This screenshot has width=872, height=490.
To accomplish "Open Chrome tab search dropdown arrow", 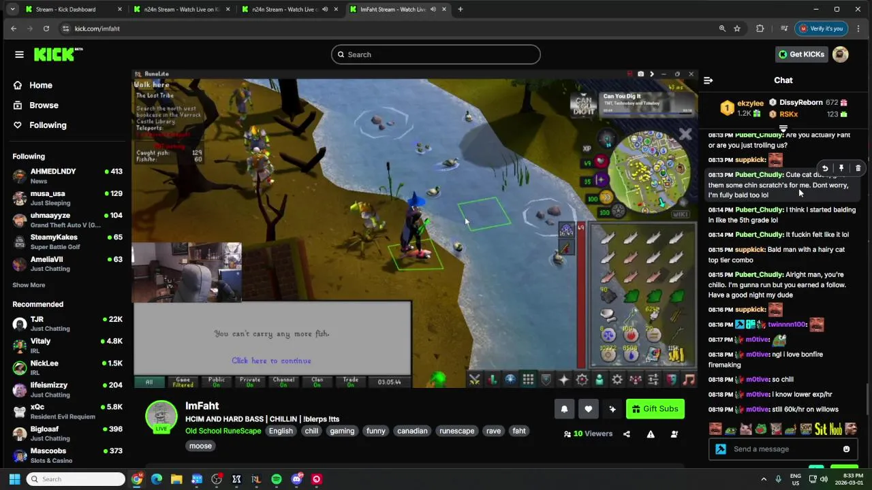I will [12, 10].
